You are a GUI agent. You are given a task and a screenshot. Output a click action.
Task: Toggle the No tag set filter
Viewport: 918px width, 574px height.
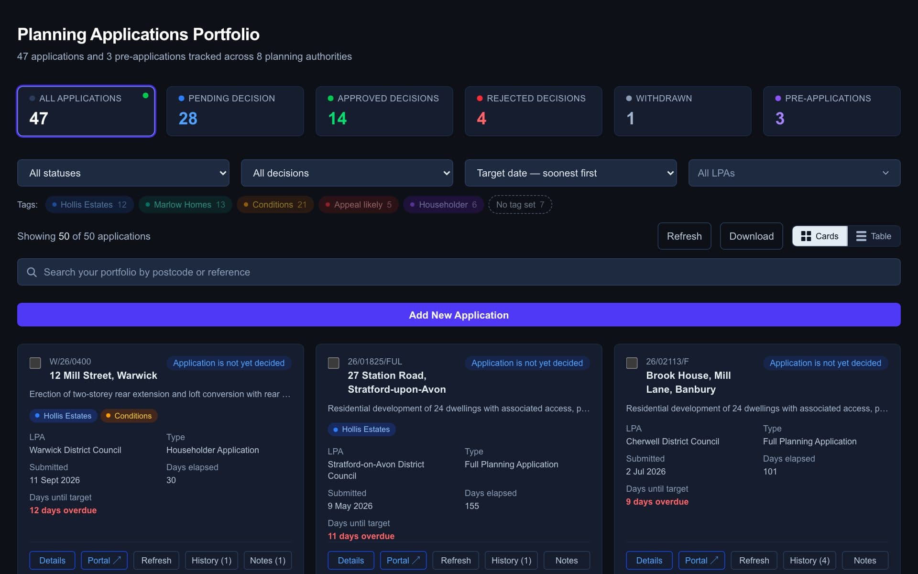point(520,205)
